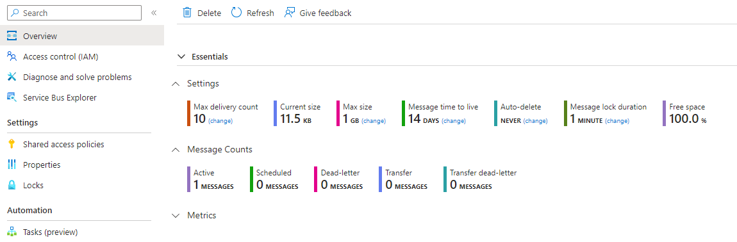737x242 pixels.
Task: Open Overview menu item
Action: click(x=82, y=36)
